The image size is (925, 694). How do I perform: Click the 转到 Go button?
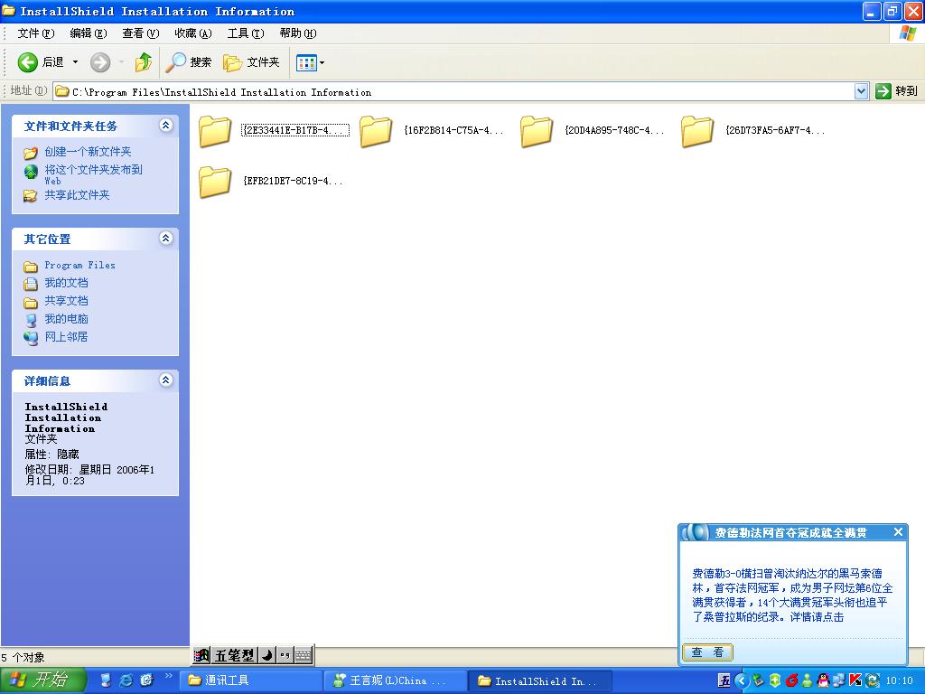(897, 91)
